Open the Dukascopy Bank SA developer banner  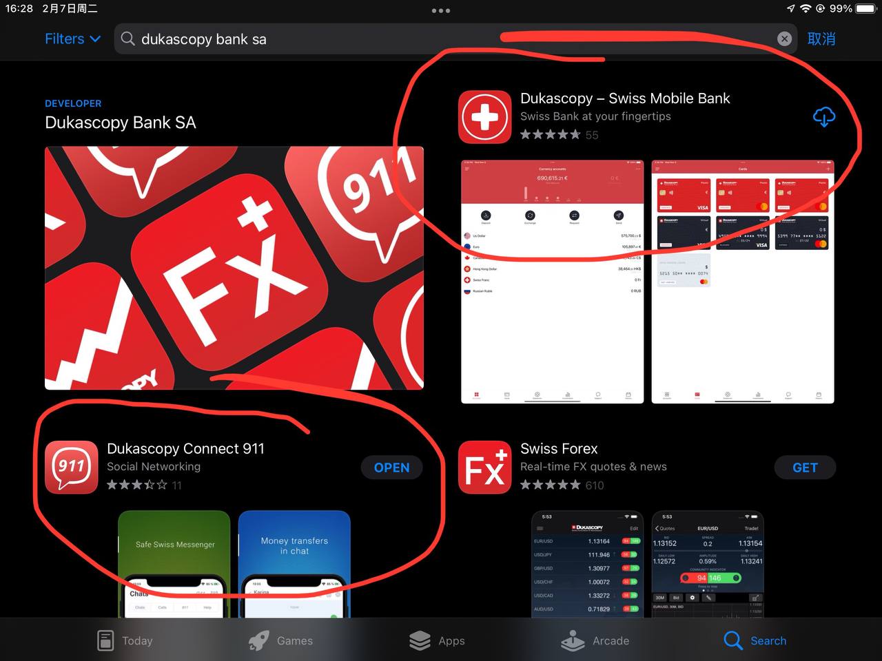click(x=234, y=268)
